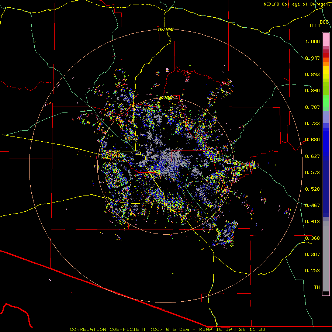The image size is (332, 332).
Task: Click the 0.253 scale value
Action: [x=312, y=271]
